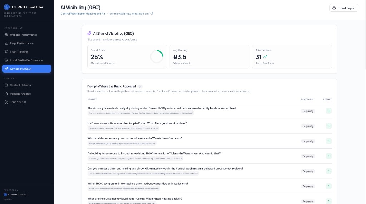
Task: Click the Content Calendar icon
Action: coord(6,85)
